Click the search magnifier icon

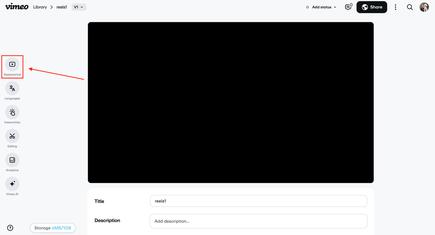tap(410, 7)
